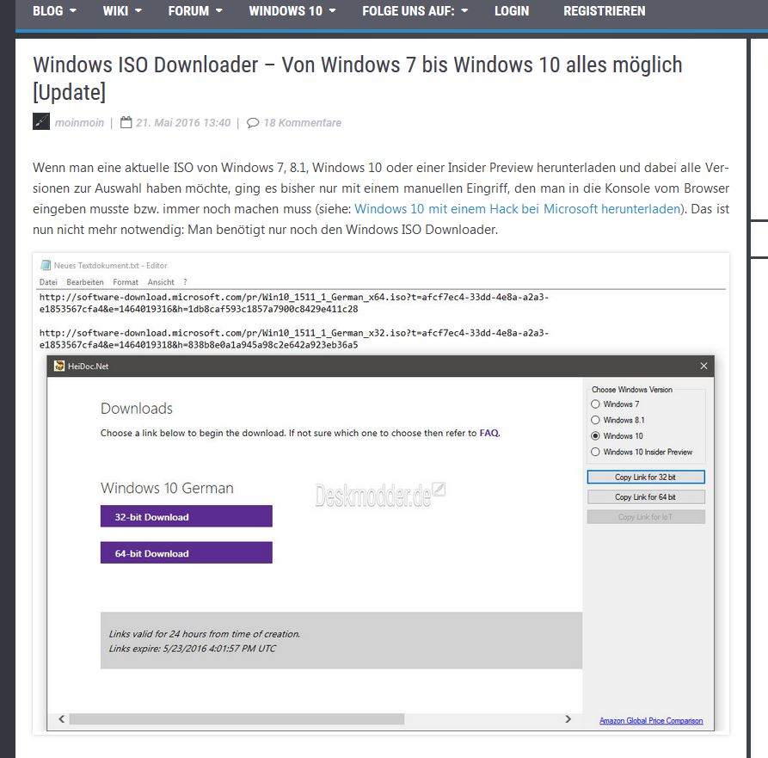Screen dimensions: 768x758
Task: Open the 18 Kommentare link
Action: point(302,122)
